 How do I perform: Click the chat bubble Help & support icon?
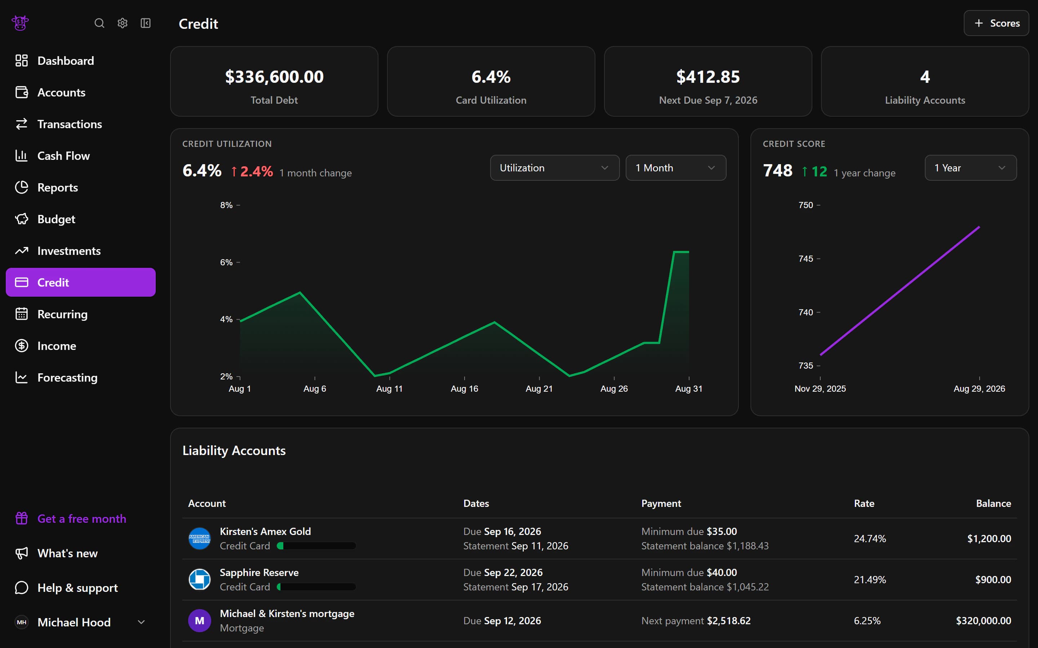click(22, 588)
